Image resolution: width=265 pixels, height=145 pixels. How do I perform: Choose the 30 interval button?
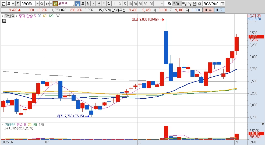tap(140, 4)
